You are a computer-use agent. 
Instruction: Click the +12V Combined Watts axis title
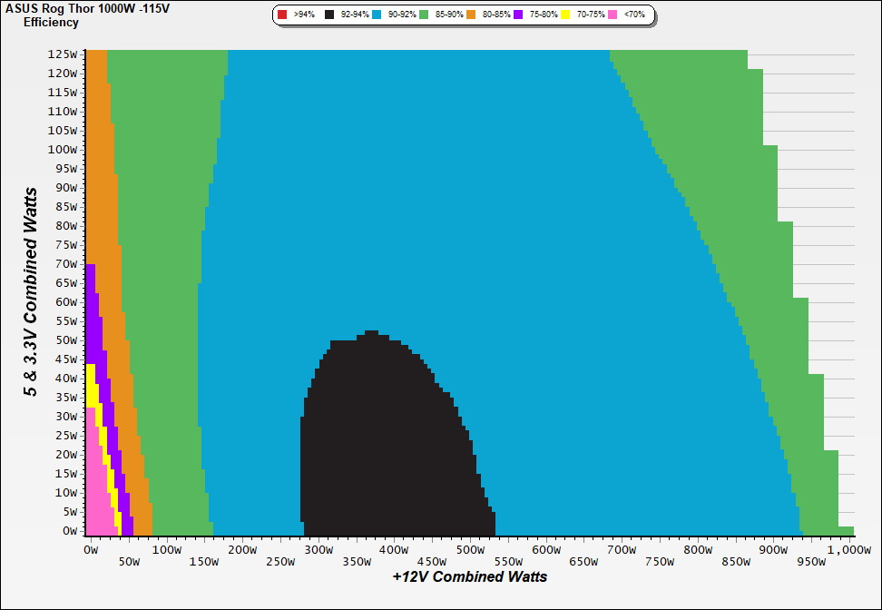tap(470, 576)
